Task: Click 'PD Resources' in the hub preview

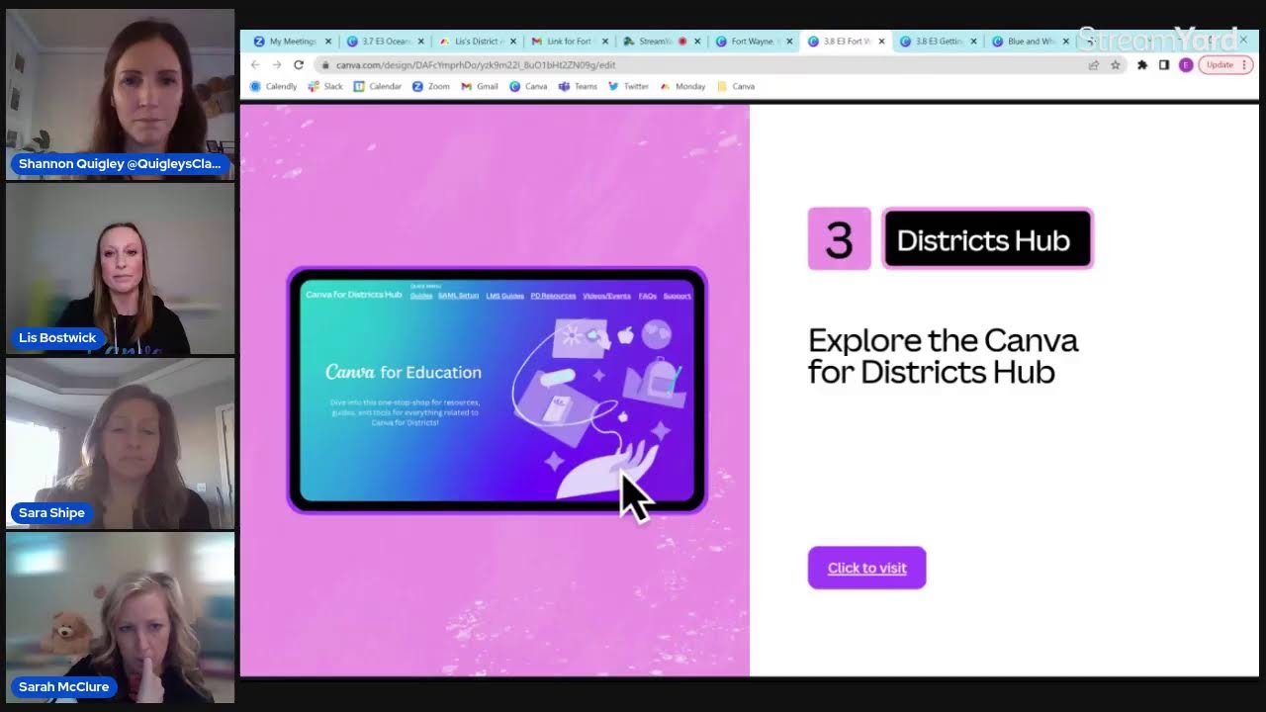Action: click(553, 296)
